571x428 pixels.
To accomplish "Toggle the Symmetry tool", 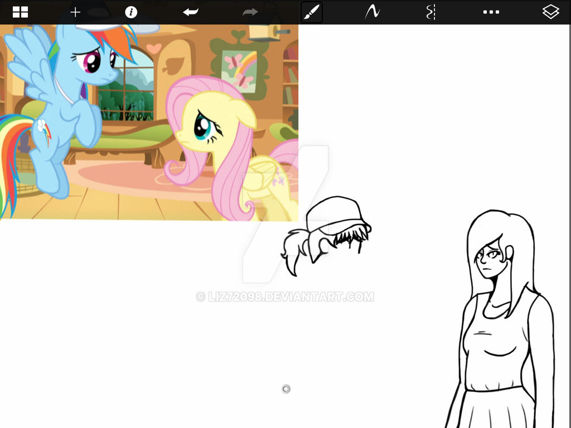I will pos(431,11).
